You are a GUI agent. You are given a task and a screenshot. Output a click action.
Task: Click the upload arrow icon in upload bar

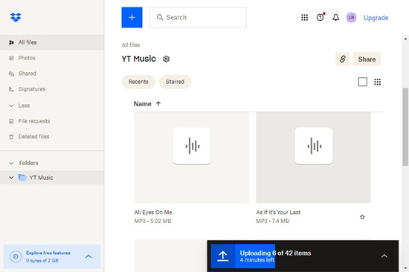point(223,256)
